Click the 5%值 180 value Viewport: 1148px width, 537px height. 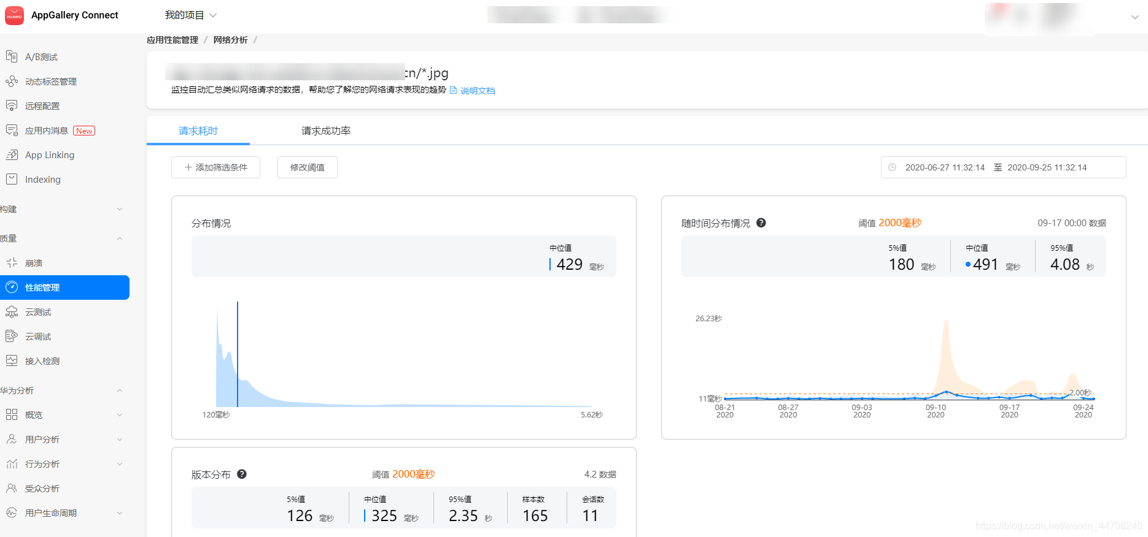pos(902,264)
